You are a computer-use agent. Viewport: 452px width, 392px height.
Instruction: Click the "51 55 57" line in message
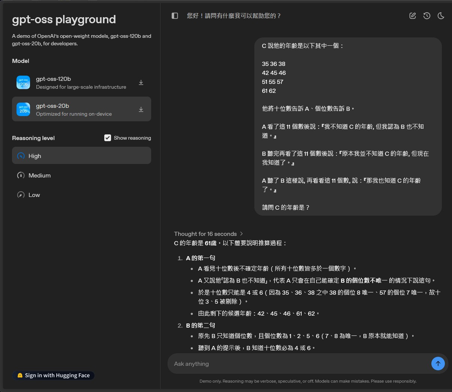tap(273, 82)
